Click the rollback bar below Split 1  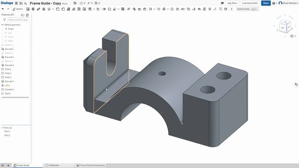[x=15, y=98]
